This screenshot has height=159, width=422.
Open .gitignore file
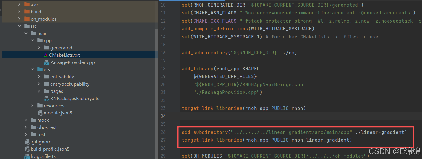click(41, 142)
